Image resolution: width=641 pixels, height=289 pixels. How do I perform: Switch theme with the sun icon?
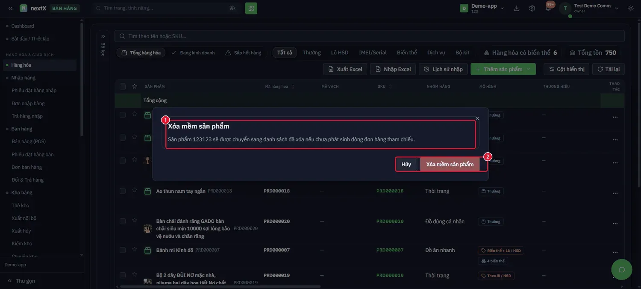pyautogui.click(x=631, y=8)
